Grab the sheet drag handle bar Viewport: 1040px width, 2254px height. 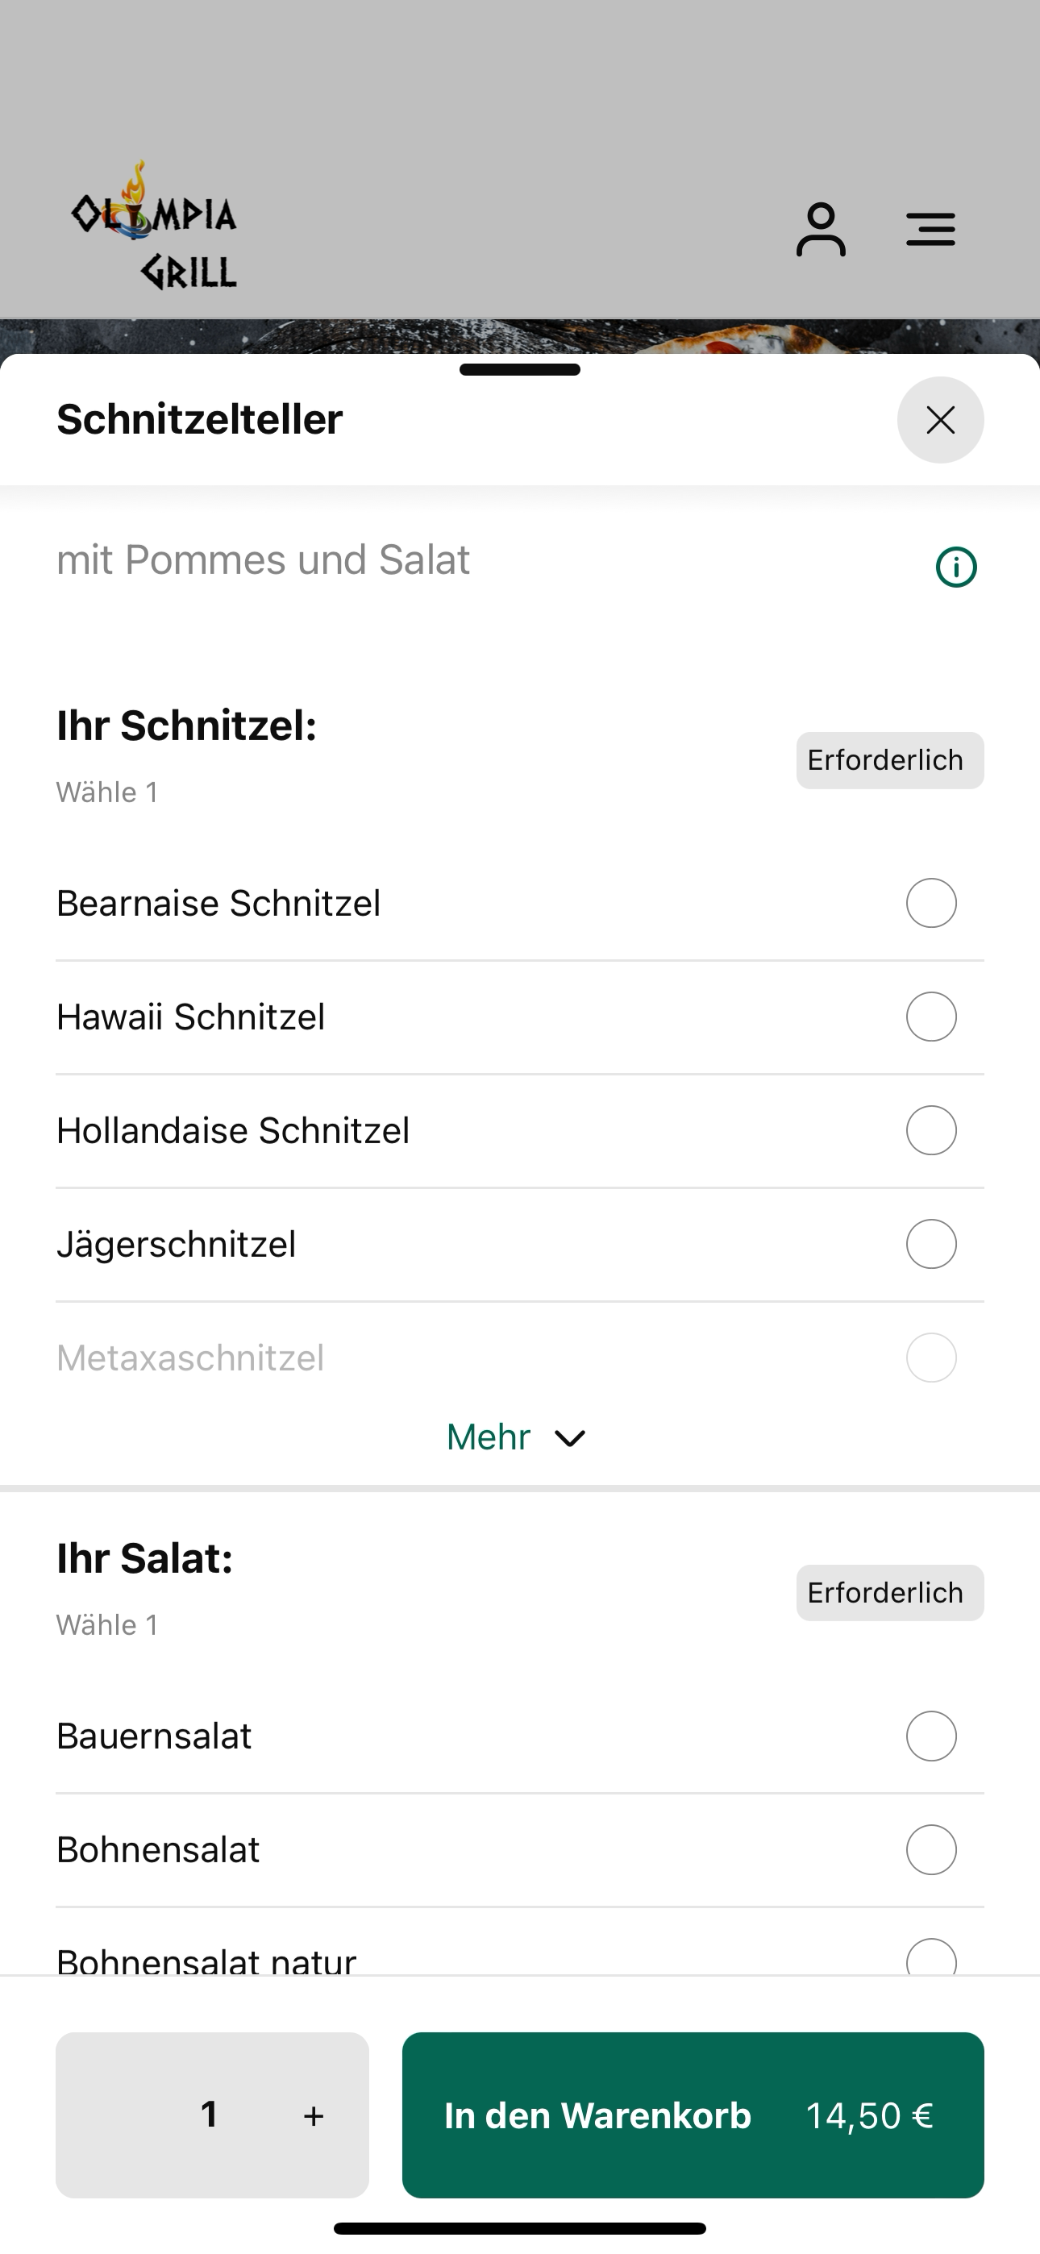(520, 369)
